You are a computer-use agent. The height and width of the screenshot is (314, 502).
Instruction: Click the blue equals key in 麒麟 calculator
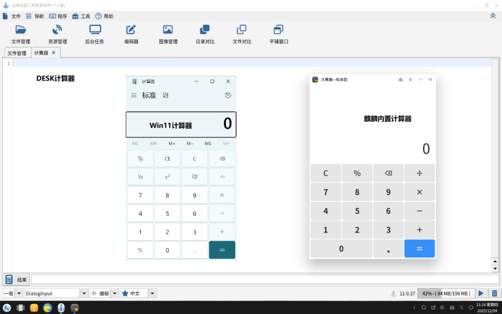[x=419, y=248]
